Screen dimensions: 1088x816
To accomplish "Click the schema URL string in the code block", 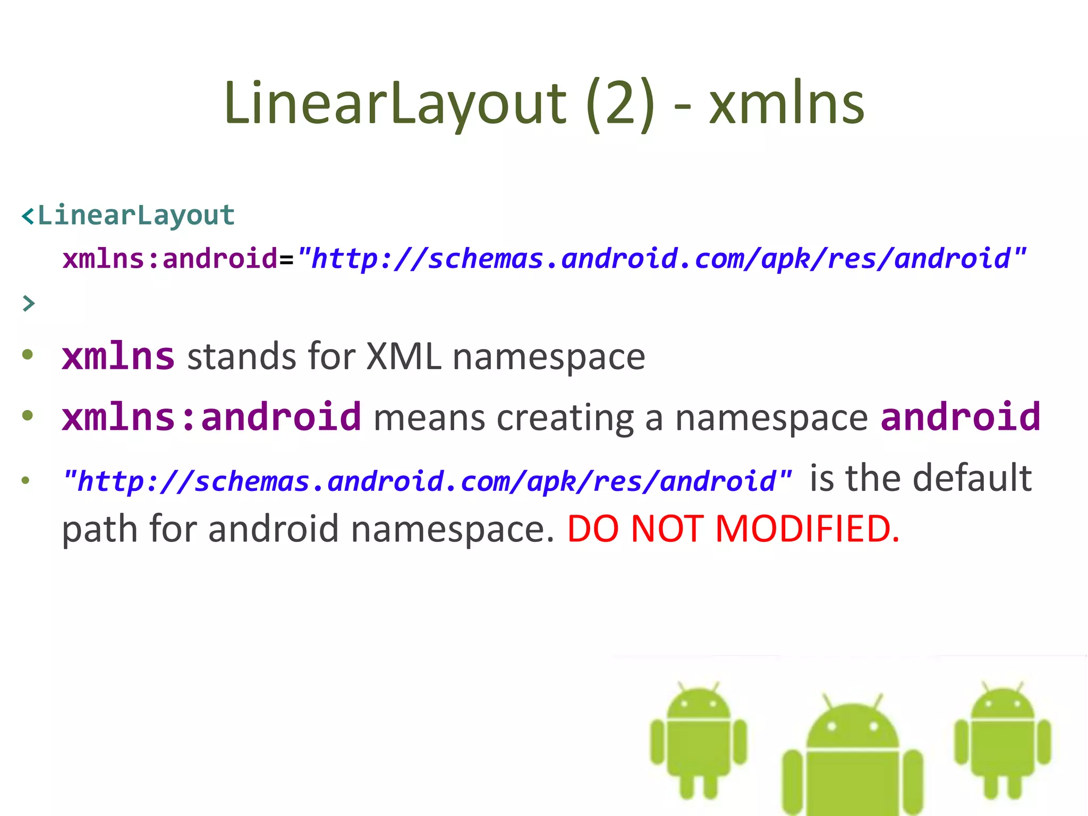I will [x=662, y=259].
